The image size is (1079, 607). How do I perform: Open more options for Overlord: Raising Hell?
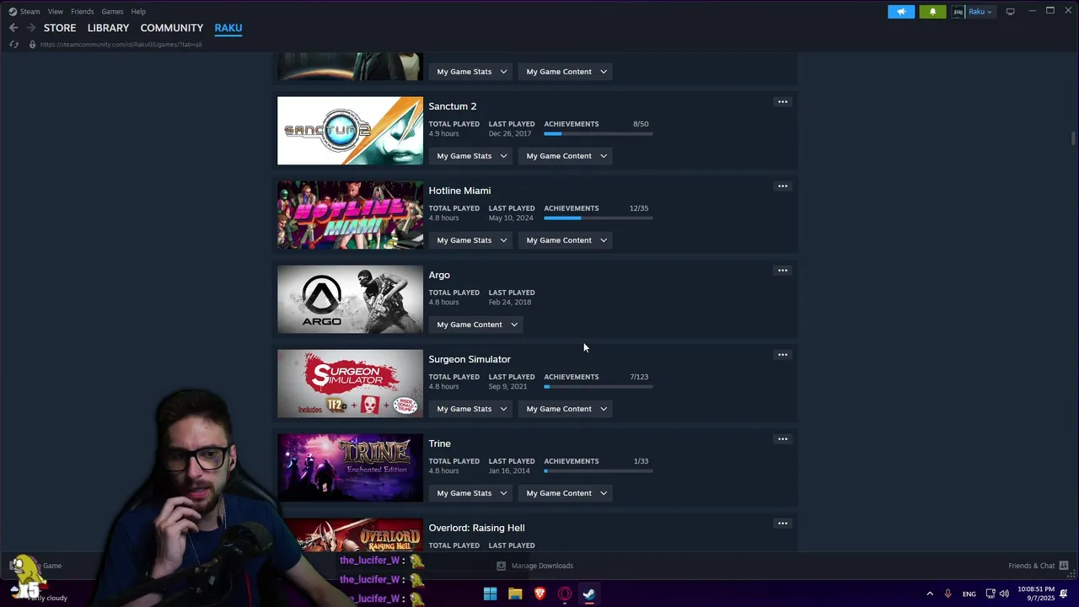click(782, 524)
